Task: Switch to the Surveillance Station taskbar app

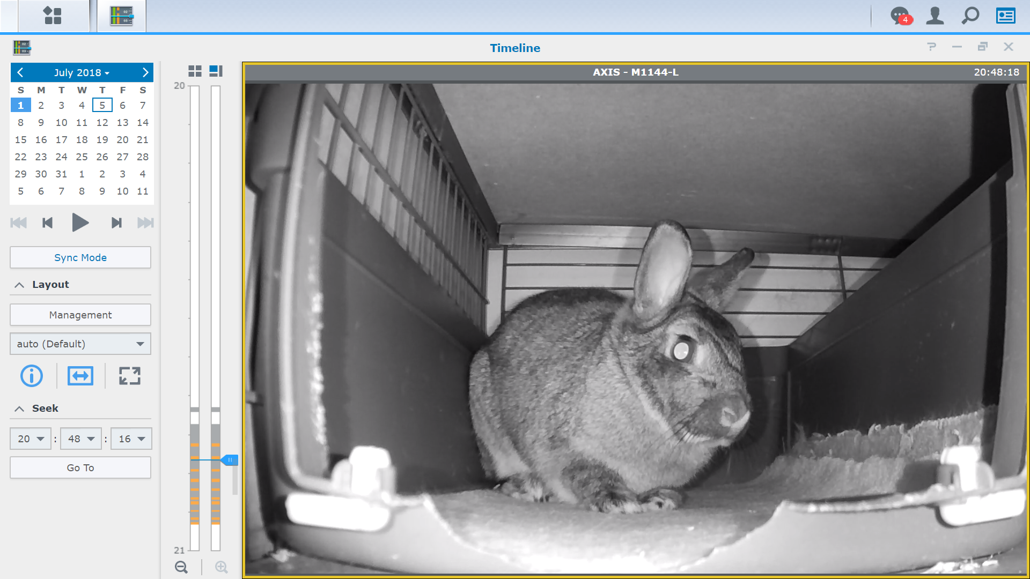Action: tap(122, 16)
